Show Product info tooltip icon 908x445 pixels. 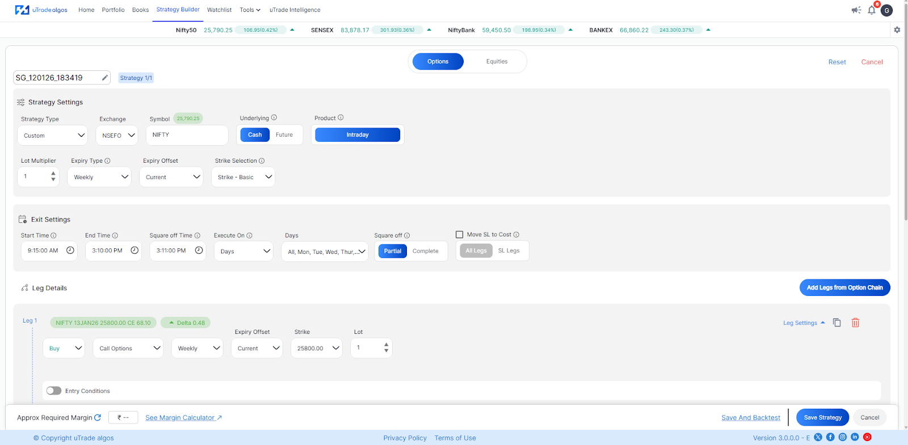340,118
